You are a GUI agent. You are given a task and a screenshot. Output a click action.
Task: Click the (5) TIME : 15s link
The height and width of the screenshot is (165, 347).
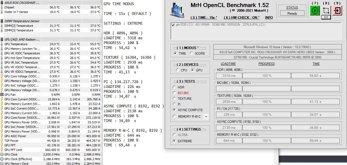(x=204, y=17)
